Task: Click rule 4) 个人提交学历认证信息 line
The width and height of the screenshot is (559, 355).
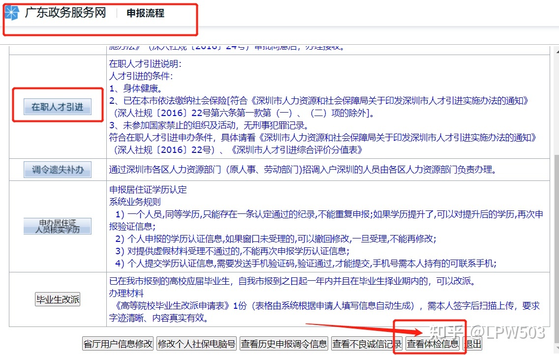Action: pyautogui.click(x=306, y=264)
